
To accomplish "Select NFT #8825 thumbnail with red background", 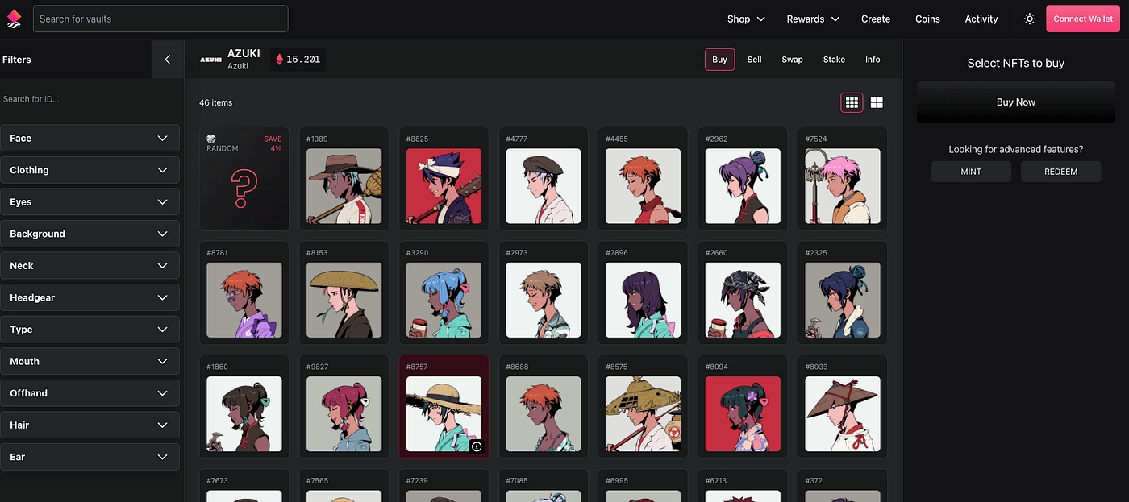I will pyautogui.click(x=444, y=186).
